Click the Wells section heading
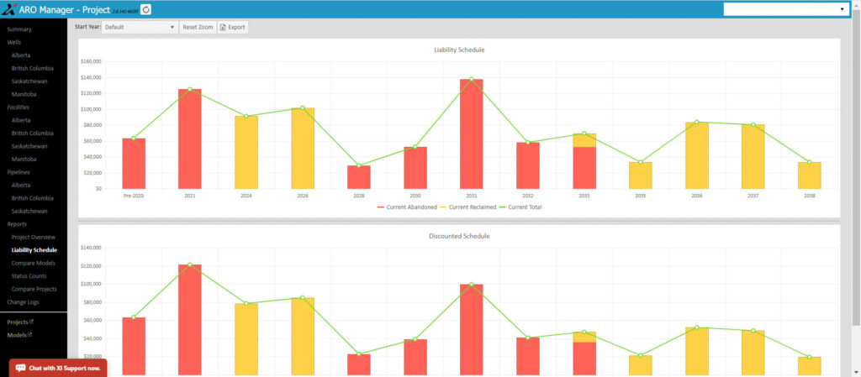Viewport: 861px width, 377px height. 13,42
